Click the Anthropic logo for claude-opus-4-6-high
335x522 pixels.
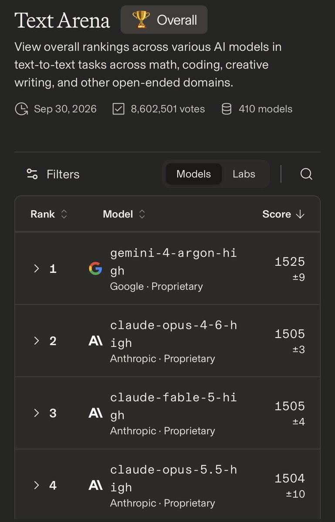pyautogui.click(x=95, y=341)
